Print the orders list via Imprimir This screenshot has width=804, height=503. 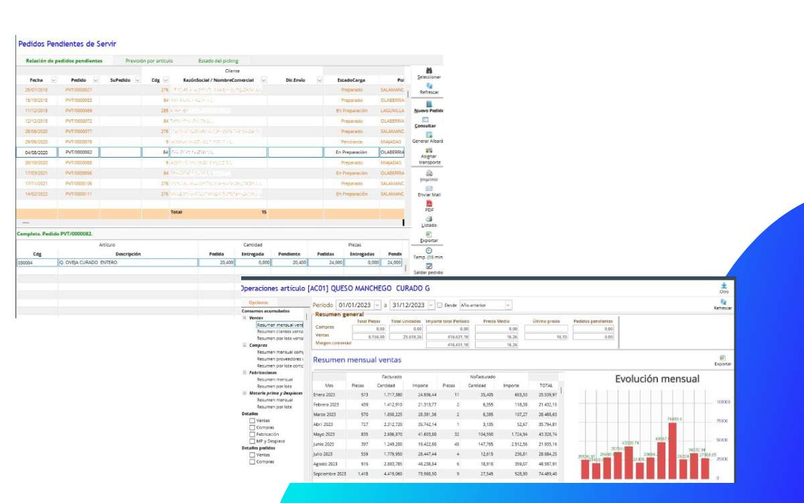(x=429, y=173)
